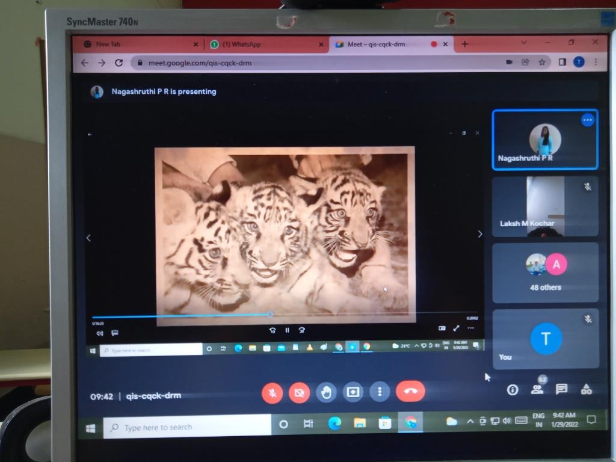The width and height of the screenshot is (616, 462).
Task: View site information via the lock icon
Action: [x=140, y=63]
